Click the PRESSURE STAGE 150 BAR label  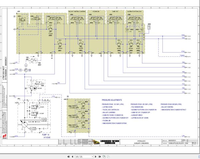click(x=113, y=104)
